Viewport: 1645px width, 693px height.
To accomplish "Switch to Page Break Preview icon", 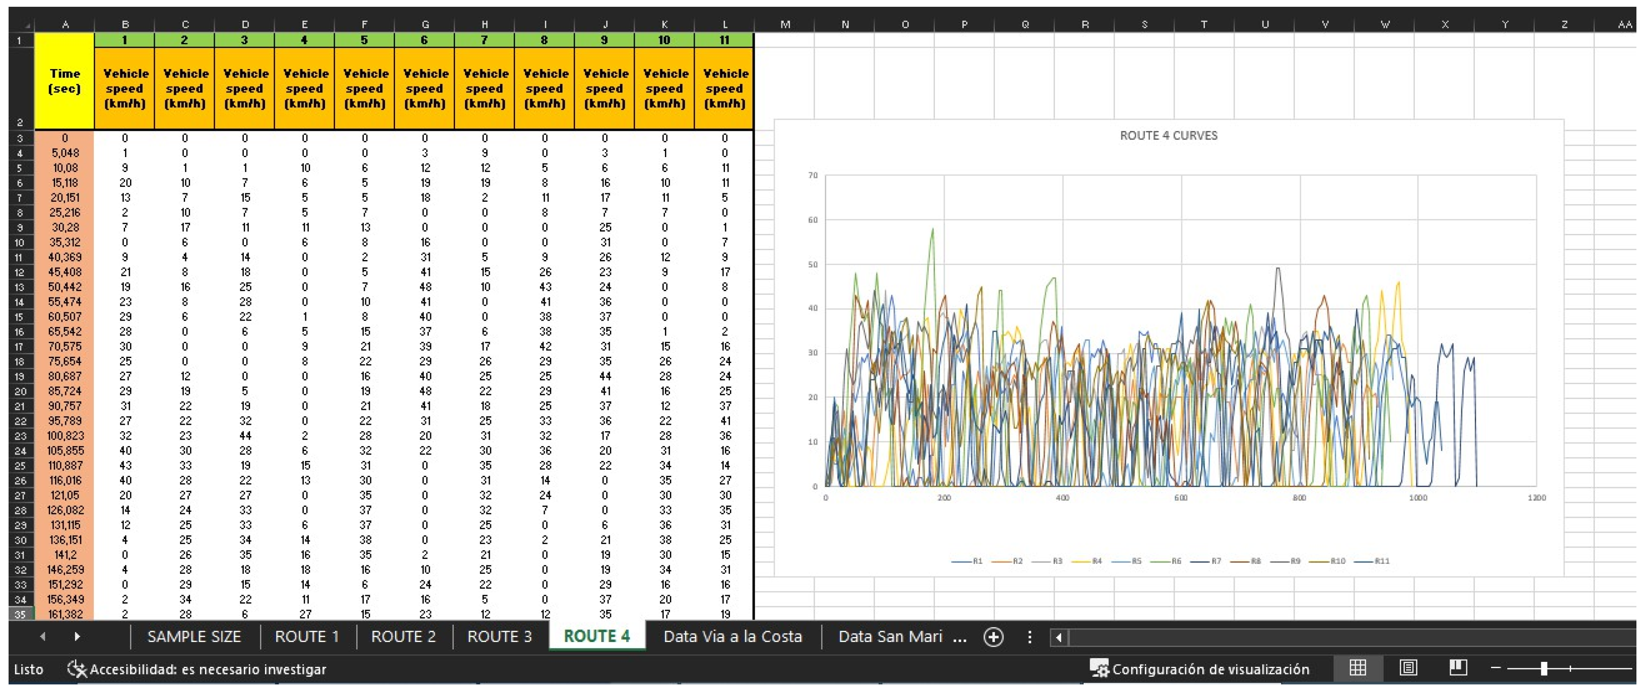I will click(x=1458, y=668).
